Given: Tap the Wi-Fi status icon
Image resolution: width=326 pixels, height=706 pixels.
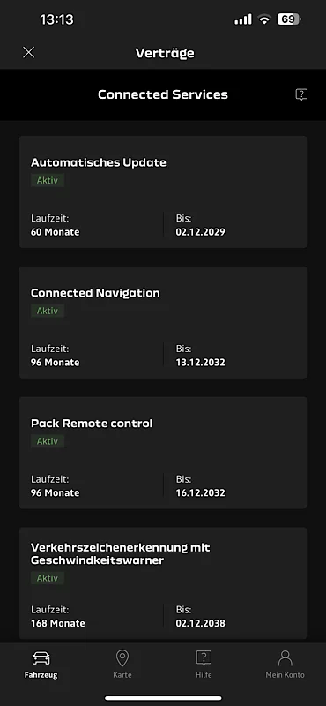Looking at the screenshot, I should (264, 19).
